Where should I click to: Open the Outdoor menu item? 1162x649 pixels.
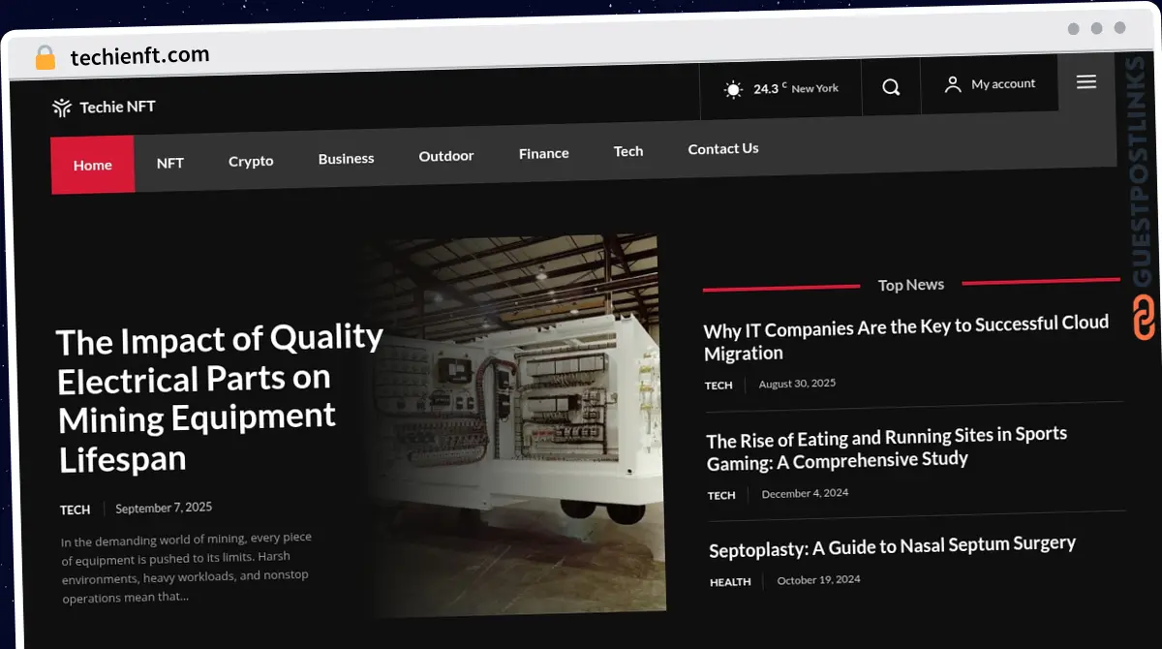446,155
